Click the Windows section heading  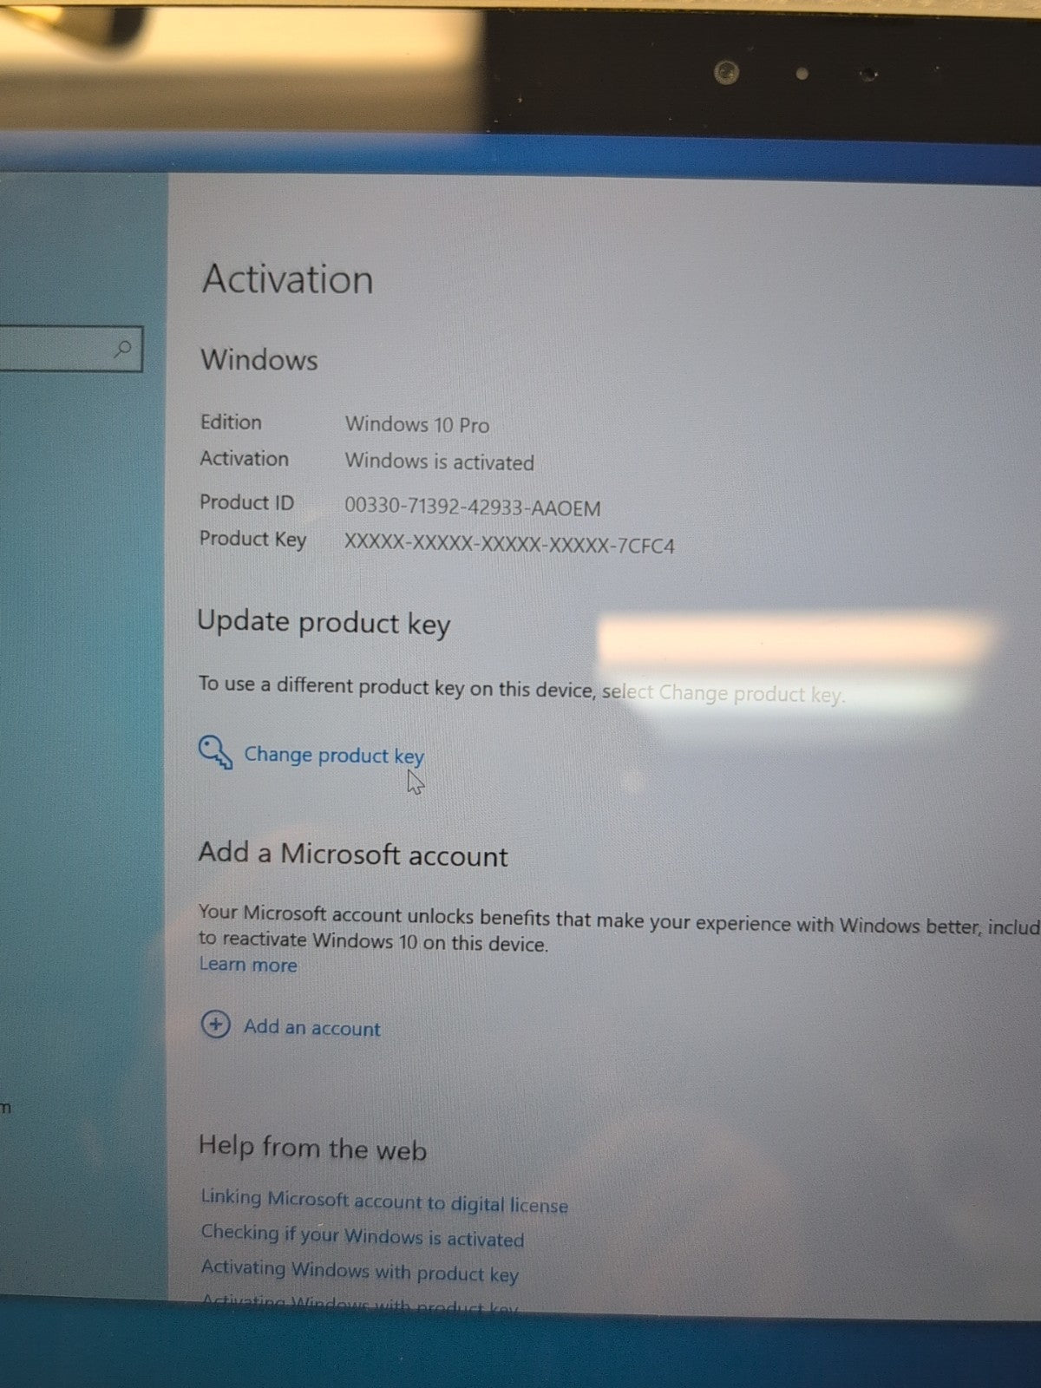[259, 360]
